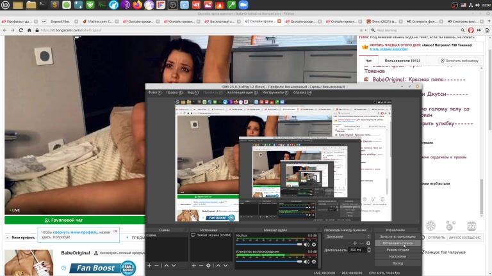
Task: Open the Linux Mint start menu
Action: (x=5, y=5)
